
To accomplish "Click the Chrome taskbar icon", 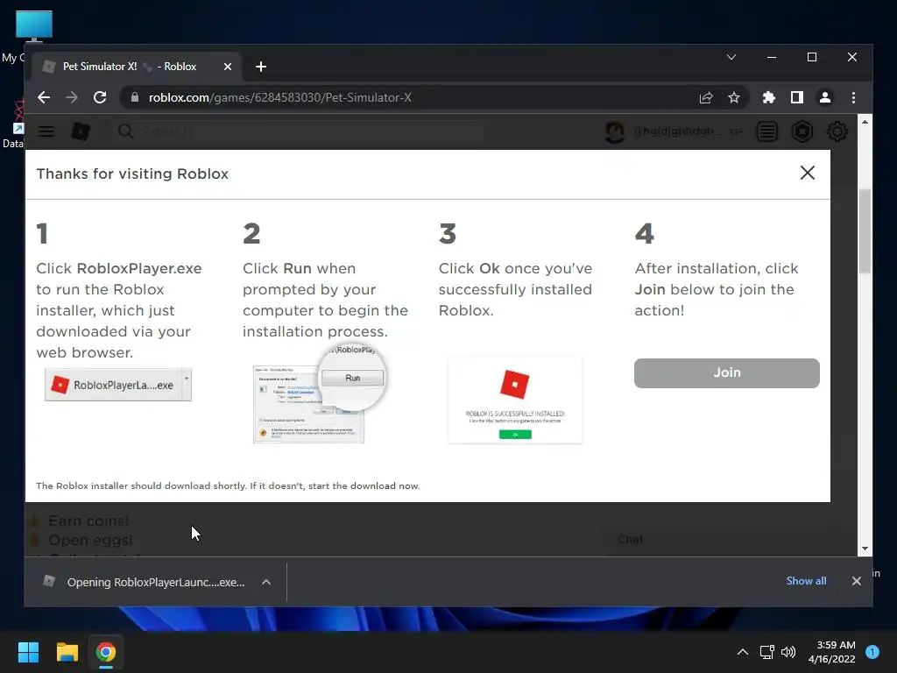I will (106, 652).
